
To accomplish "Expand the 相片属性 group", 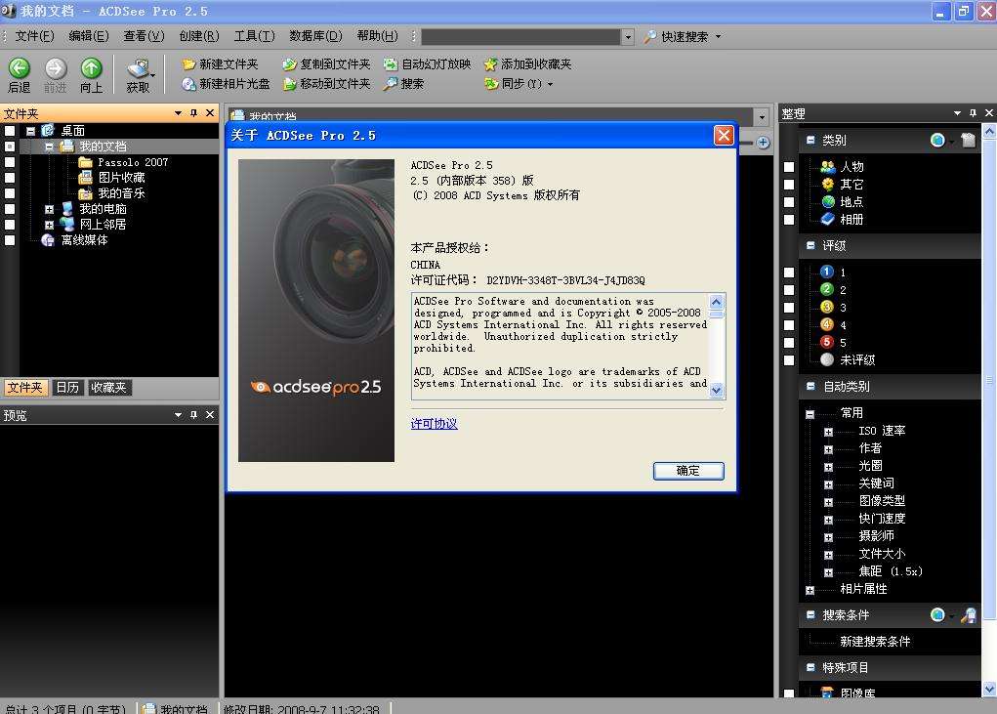I will click(810, 590).
